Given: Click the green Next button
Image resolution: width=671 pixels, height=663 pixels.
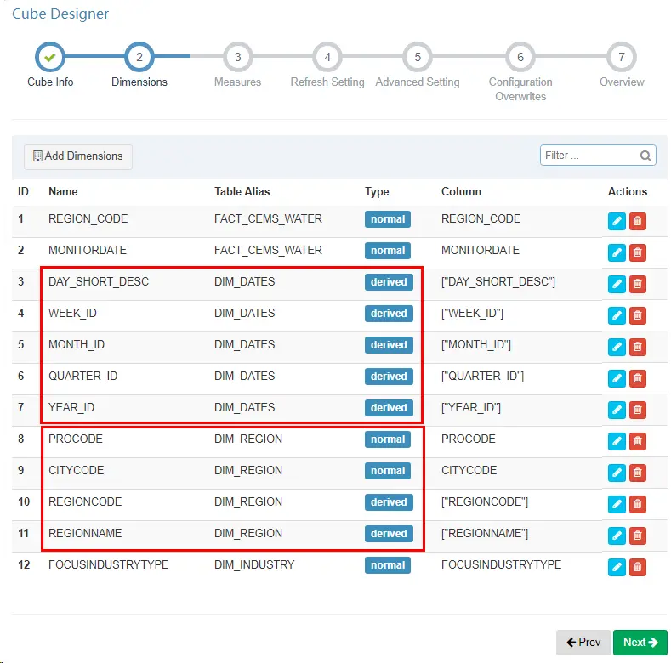Looking at the screenshot, I should [x=640, y=642].
